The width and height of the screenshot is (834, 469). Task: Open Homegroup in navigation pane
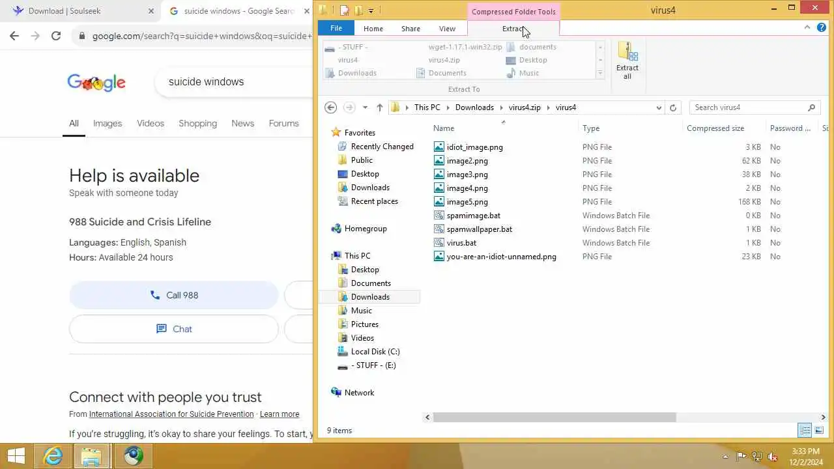pyautogui.click(x=366, y=229)
